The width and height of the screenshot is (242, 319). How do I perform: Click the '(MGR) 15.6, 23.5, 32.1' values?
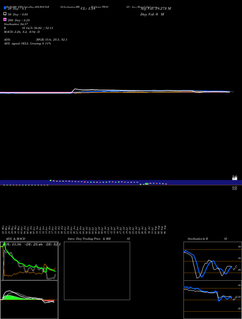(51, 40)
